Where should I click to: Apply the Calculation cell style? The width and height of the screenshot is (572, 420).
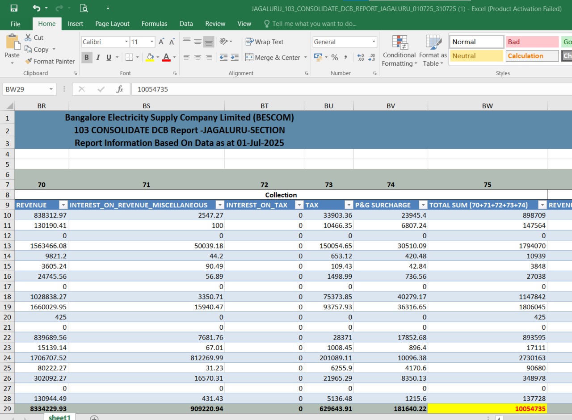(x=532, y=56)
